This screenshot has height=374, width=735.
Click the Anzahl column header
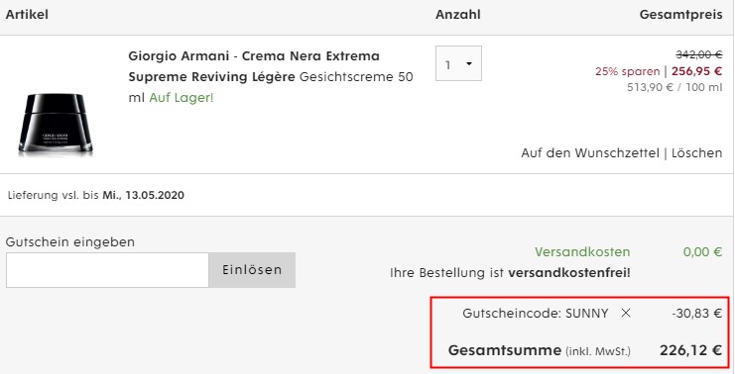(x=458, y=15)
